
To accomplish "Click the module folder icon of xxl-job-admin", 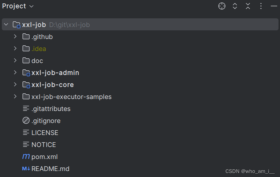I will [x=26, y=73].
